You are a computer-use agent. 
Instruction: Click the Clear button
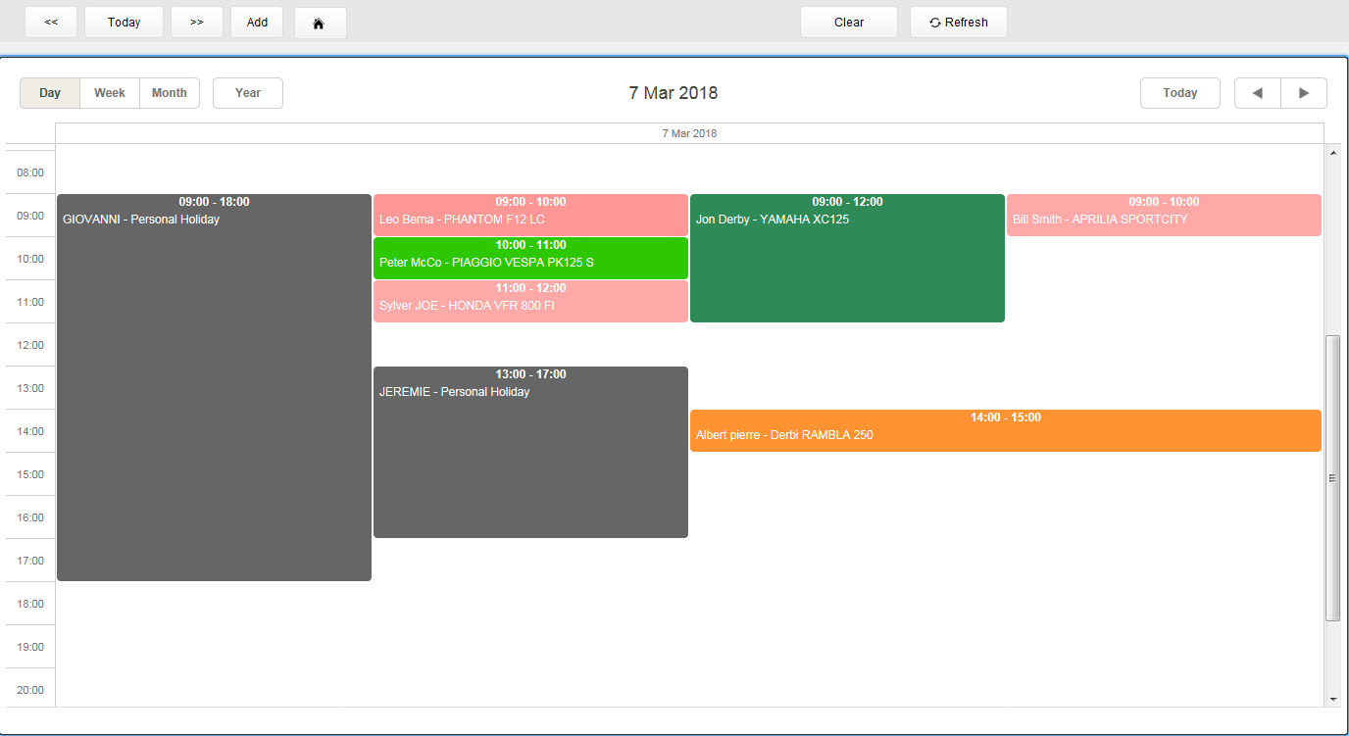pyautogui.click(x=849, y=23)
